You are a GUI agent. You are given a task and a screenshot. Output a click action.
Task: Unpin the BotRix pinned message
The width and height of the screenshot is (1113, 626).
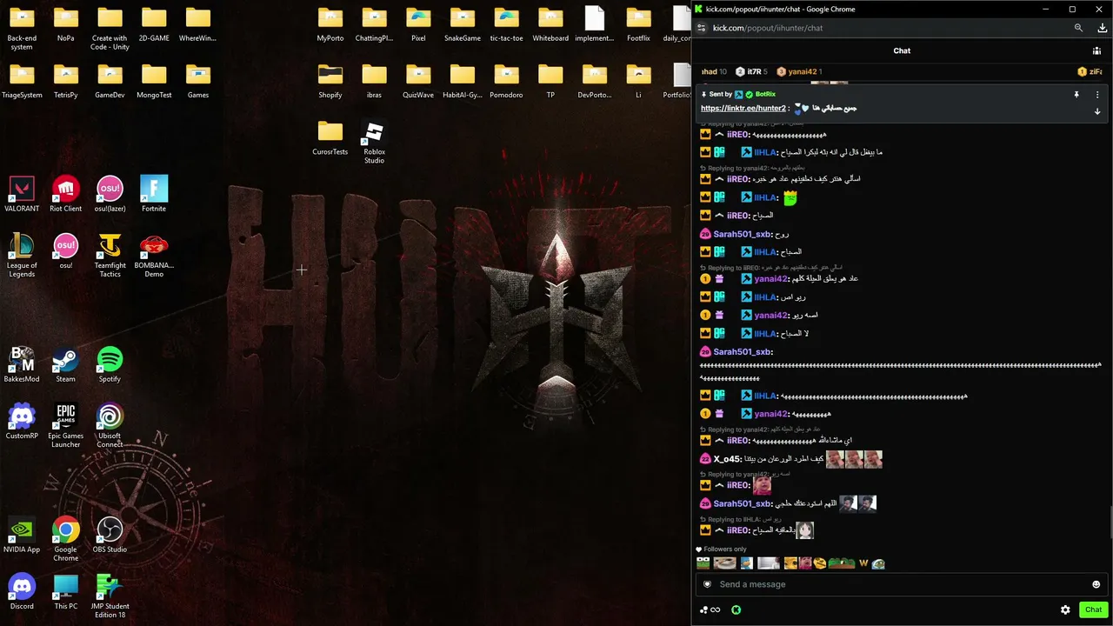1076,95
